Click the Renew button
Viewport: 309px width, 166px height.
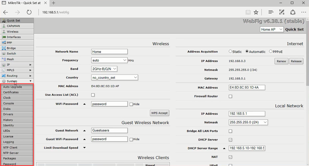point(281,61)
